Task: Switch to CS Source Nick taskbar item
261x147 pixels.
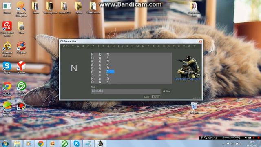Action: tap(100, 144)
